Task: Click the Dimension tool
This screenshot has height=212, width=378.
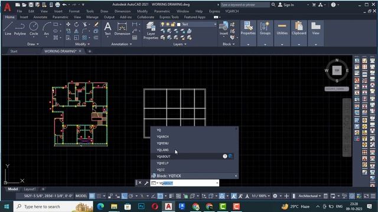Action: [x=122, y=29]
